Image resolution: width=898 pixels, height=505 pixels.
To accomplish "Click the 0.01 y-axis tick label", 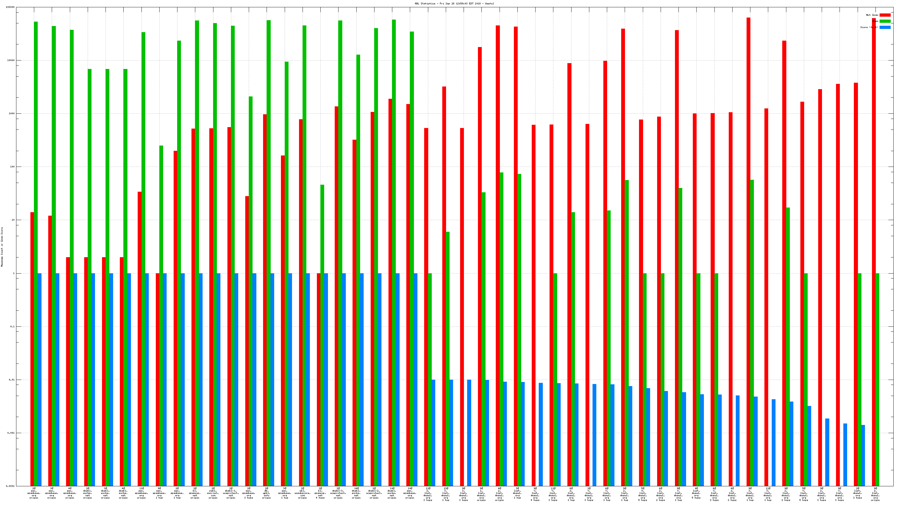I will click(x=11, y=380).
